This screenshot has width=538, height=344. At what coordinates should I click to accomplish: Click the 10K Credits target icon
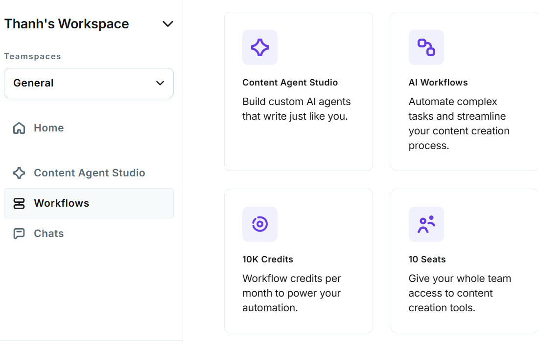pyautogui.click(x=260, y=224)
